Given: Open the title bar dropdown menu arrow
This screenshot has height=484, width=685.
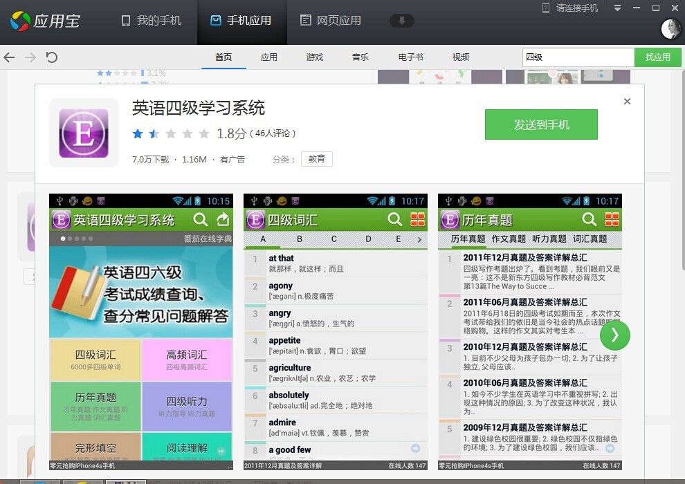Looking at the screenshot, I should pyautogui.click(x=617, y=8).
